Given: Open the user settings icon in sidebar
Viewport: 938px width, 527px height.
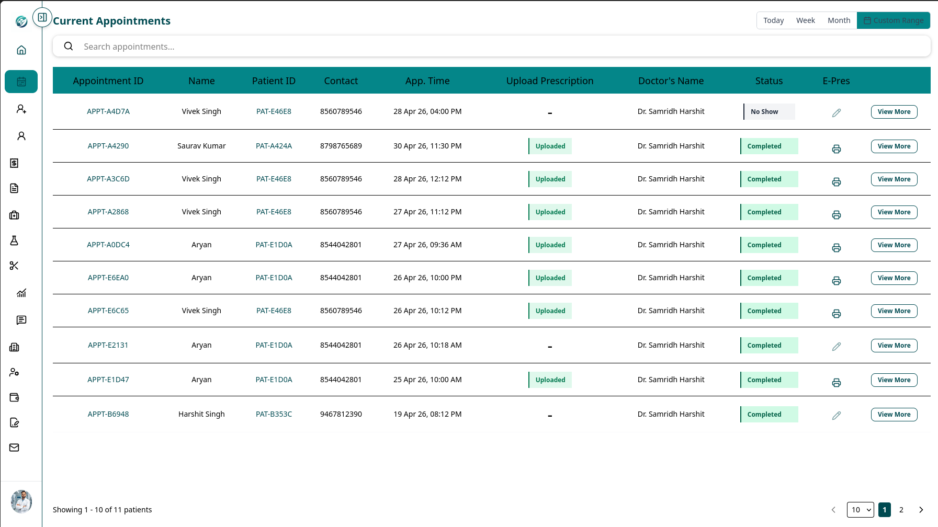Looking at the screenshot, I should (14, 372).
